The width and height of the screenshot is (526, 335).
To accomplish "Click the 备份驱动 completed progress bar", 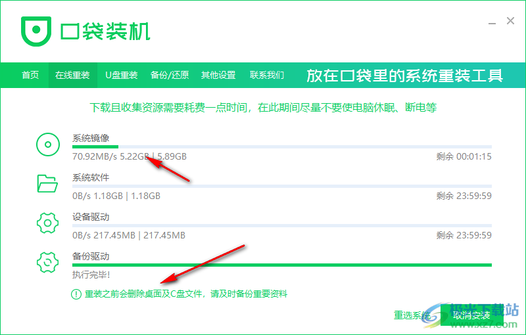I will pos(282,265).
